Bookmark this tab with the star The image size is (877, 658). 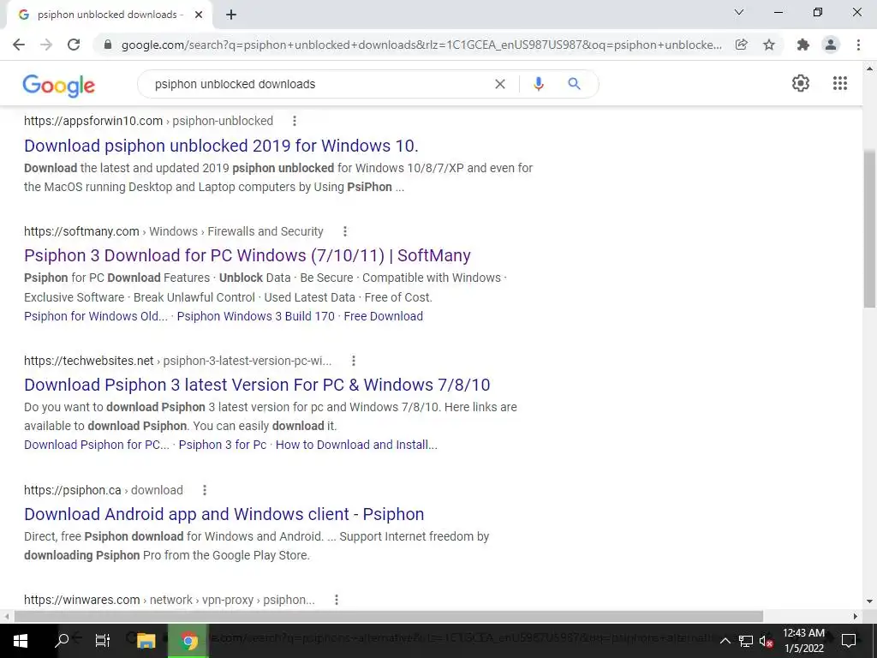[x=769, y=45]
